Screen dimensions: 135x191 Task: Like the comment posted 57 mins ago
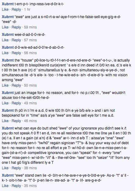(5, 40)
